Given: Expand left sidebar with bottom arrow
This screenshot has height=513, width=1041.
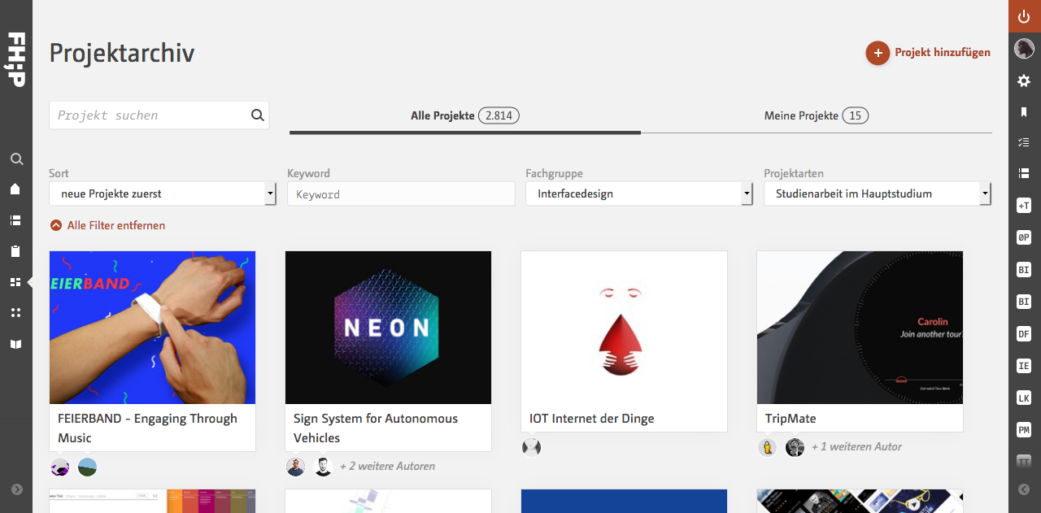Looking at the screenshot, I should click(x=17, y=489).
